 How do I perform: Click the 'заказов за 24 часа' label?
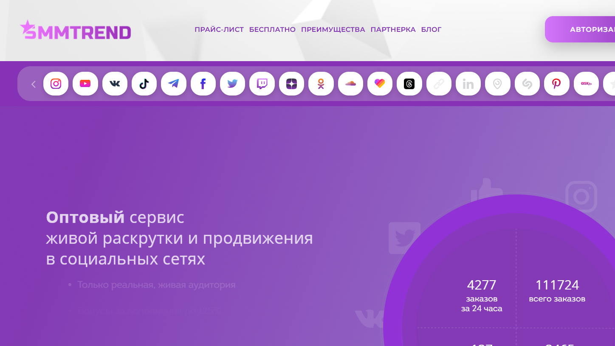[482, 304]
